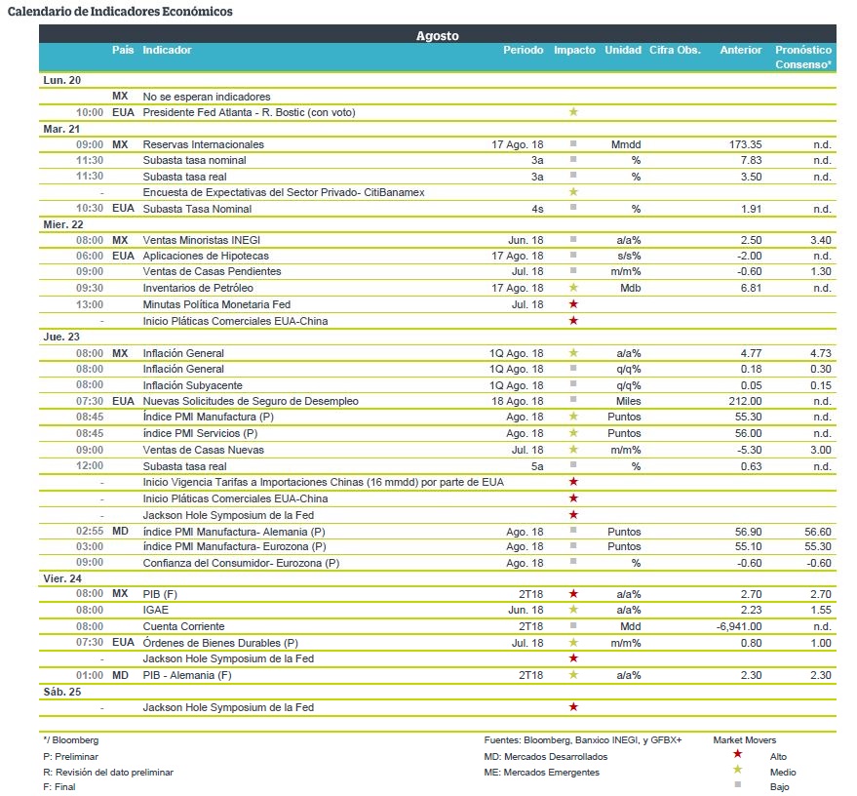Click 'Ventas de Casas Pendientes' indicator

pos(213,272)
